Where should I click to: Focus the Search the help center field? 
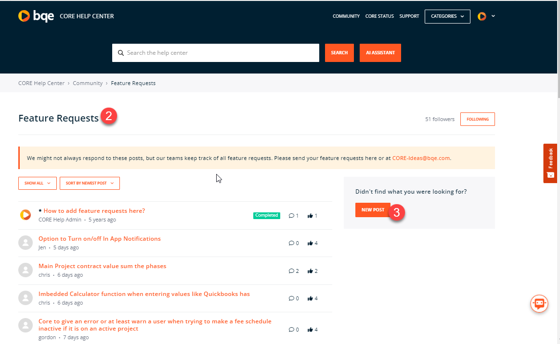pyautogui.click(x=215, y=53)
